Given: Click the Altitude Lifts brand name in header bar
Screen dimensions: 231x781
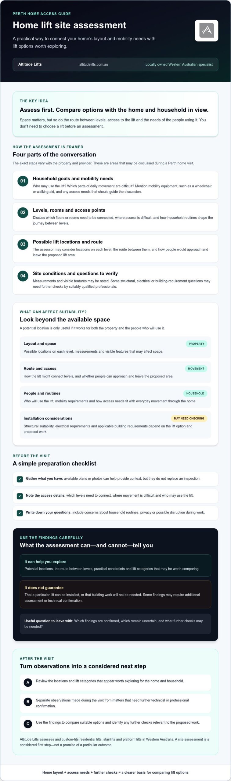Looking at the screenshot, I should 30,64.
